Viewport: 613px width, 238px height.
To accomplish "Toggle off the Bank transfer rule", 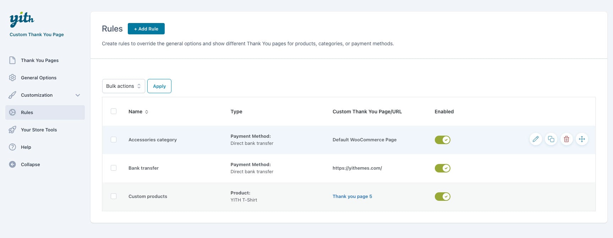I will [442, 168].
